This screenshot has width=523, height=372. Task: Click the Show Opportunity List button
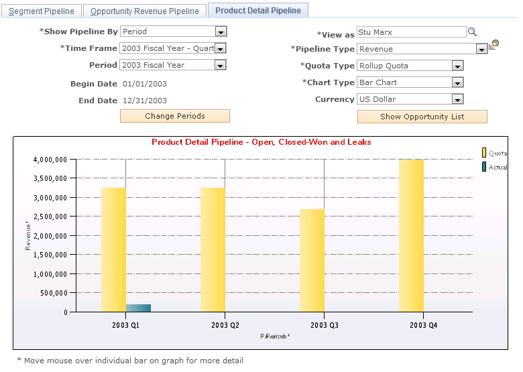coord(422,117)
